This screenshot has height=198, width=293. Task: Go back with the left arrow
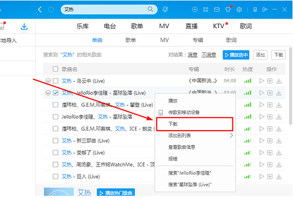point(40,9)
